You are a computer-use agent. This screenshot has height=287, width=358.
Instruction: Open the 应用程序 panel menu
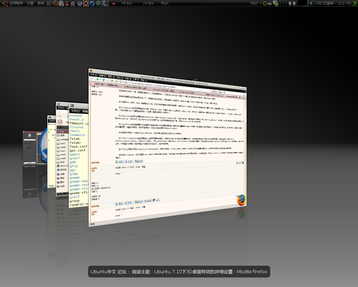(16, 3)
